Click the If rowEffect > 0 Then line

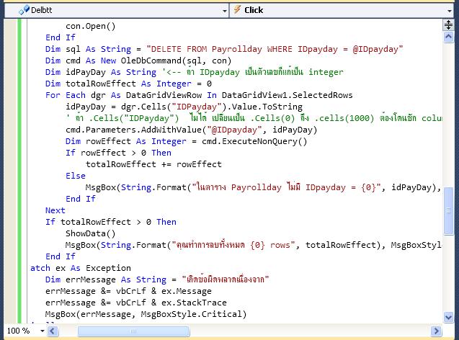coord(119,153)
